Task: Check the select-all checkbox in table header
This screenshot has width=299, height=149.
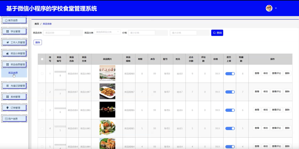Action: click(42, 59)
